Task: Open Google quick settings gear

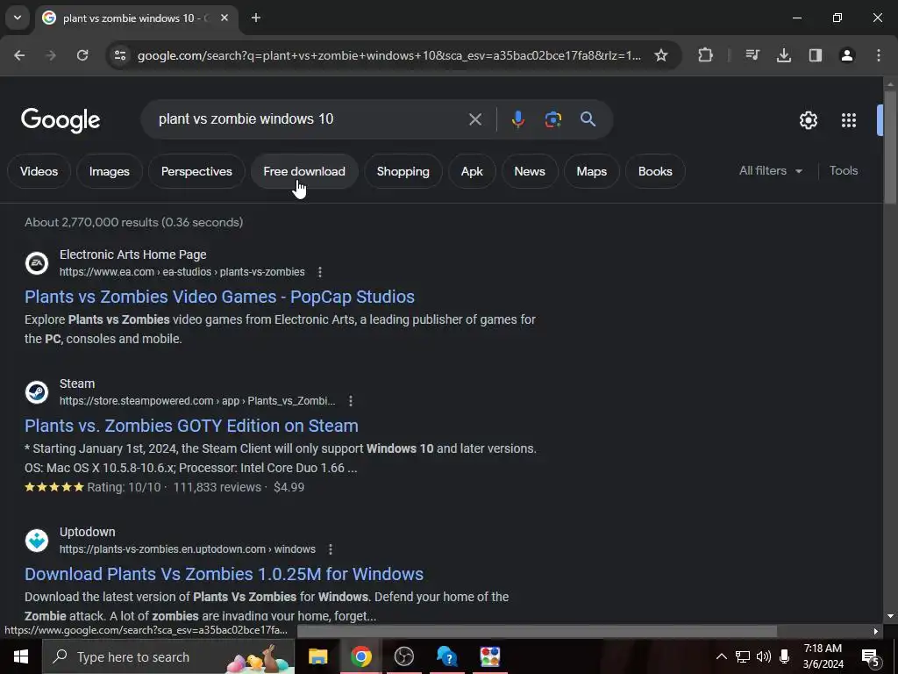Action: coord(808,120)
